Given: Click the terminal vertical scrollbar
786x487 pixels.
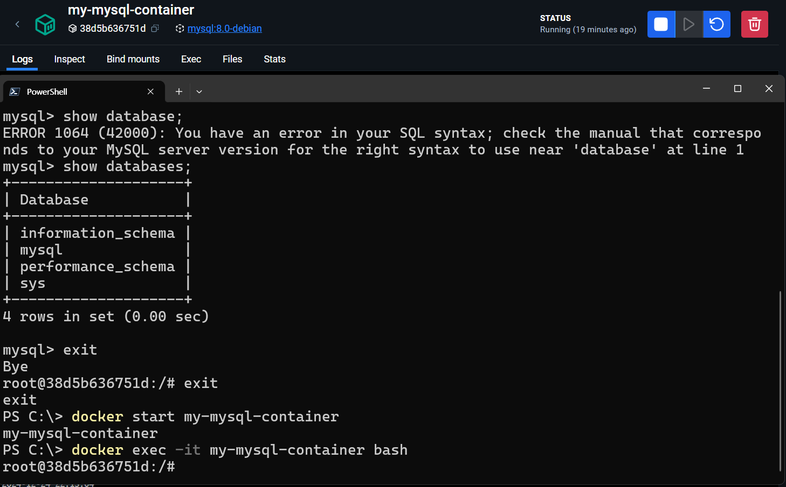Looking at the screenshot, I should [x=780, y=381].
